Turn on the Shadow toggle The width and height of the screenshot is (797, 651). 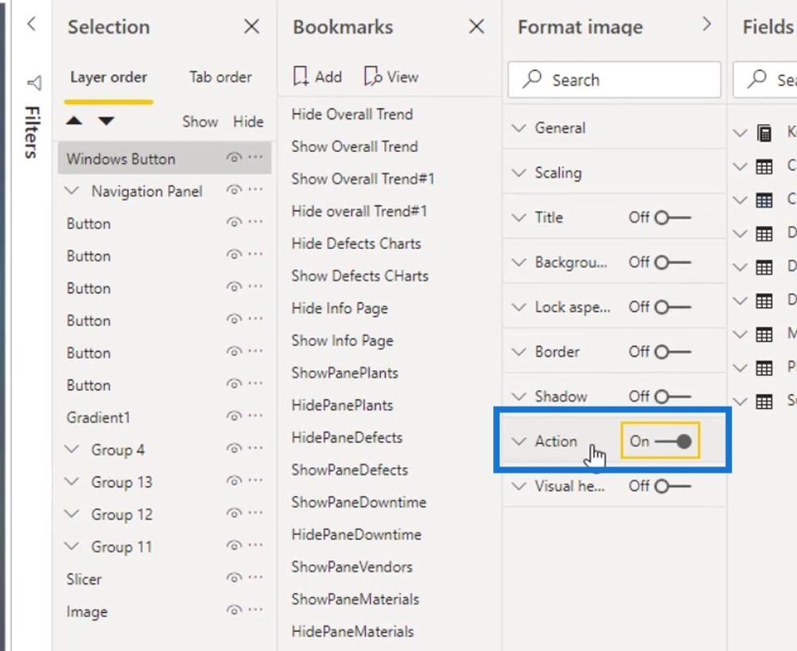[672, 396]
